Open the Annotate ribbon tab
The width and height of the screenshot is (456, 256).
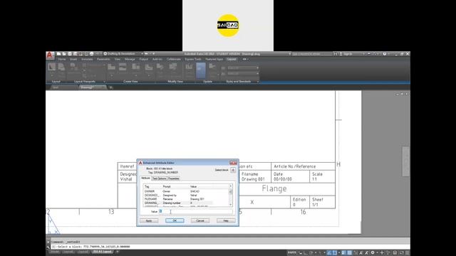tap(87, 59)
